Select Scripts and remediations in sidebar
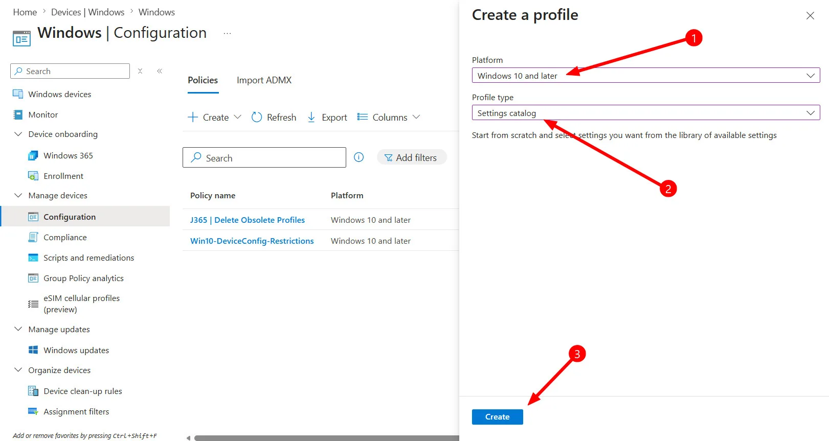Image resolution: width=829 pixels, height=441 pixels. point(89,258)
